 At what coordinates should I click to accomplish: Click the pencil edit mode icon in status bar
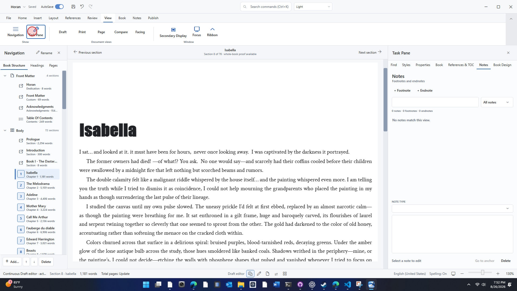(x=259, y=274)
